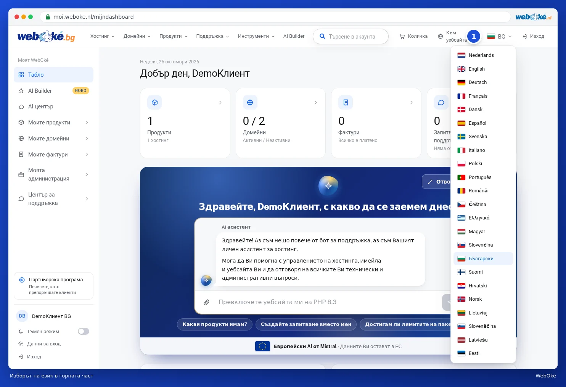Click Какви продукти имам? suggestion button
This screenshot has width=566, height=387.
click(215, 324)
